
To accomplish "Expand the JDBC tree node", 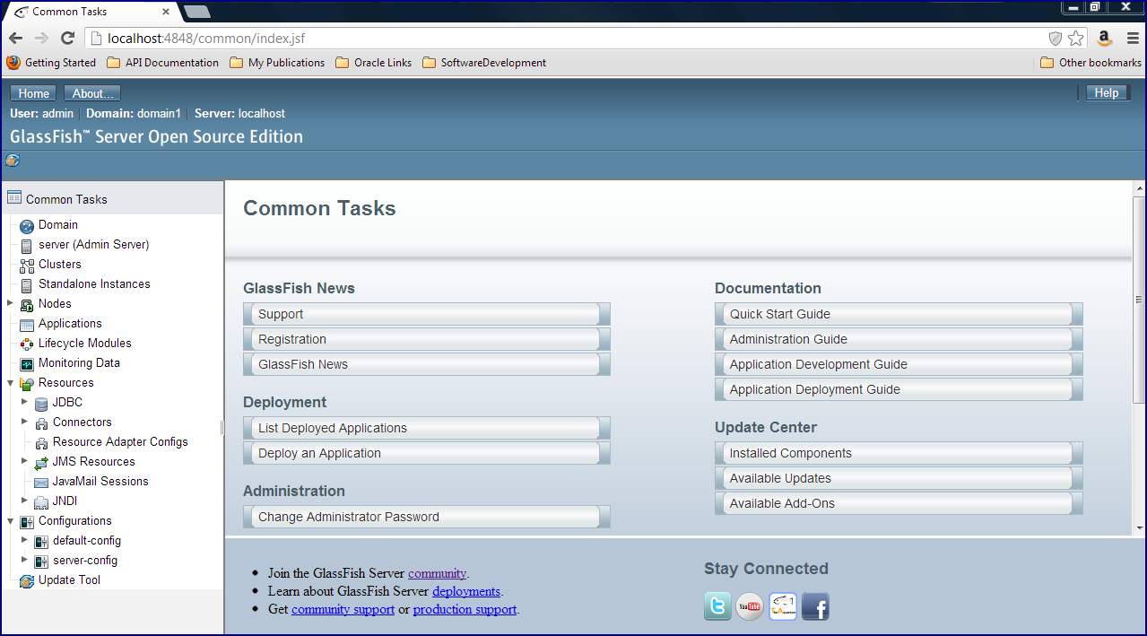I will [x=24, y=402].
